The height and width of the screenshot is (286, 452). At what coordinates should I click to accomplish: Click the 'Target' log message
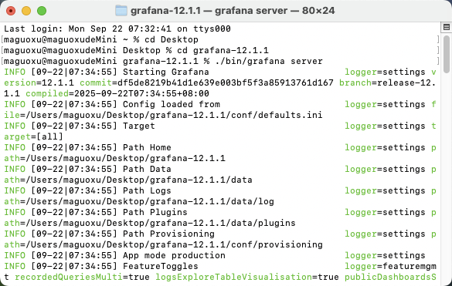coord(139,126)
